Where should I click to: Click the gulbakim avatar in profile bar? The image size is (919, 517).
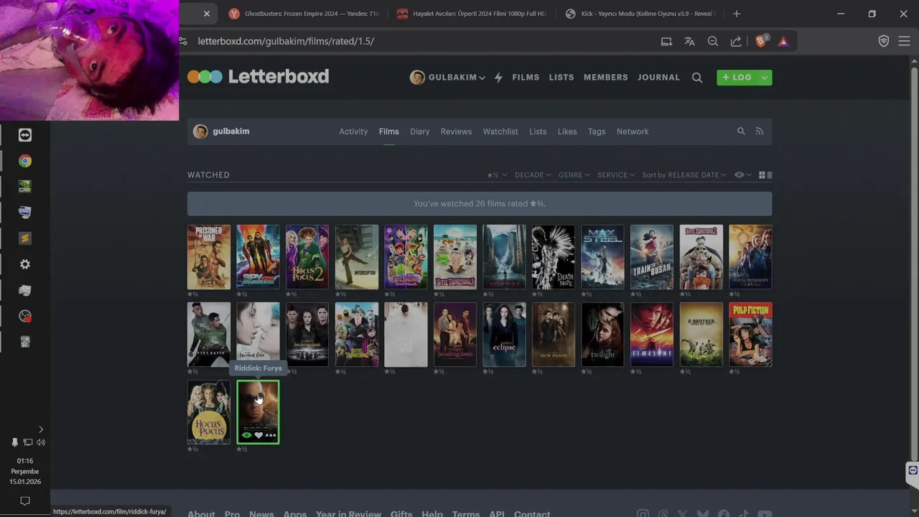(200, 131)
